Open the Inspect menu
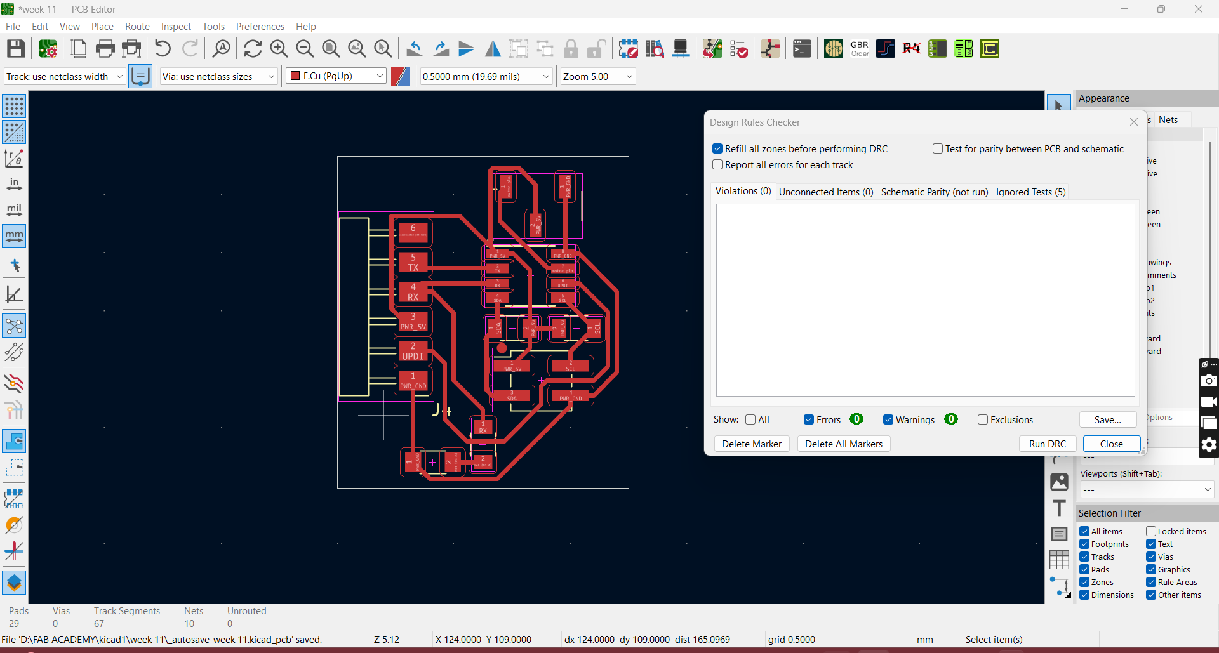Viewport: 1219px width, 653px height. 176,27
